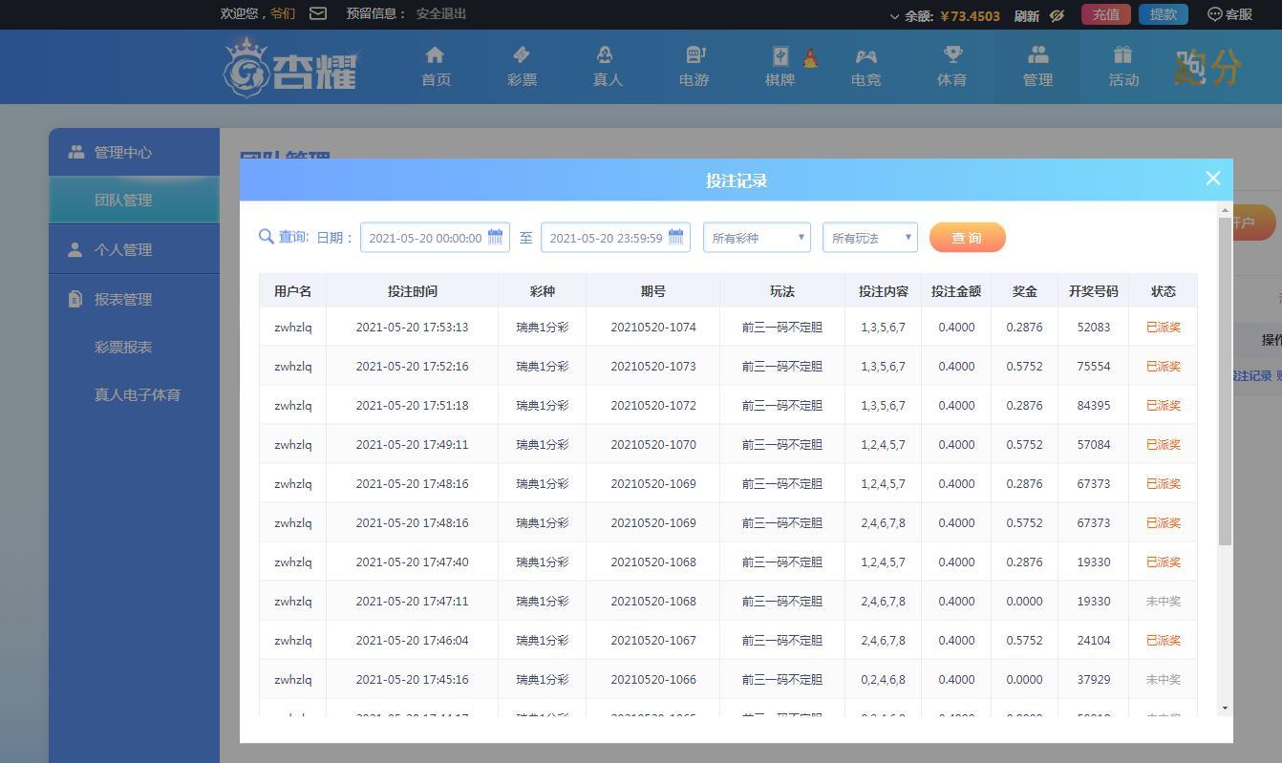
Task: Open calendar icon of the start date
Action: pos(495,237)
